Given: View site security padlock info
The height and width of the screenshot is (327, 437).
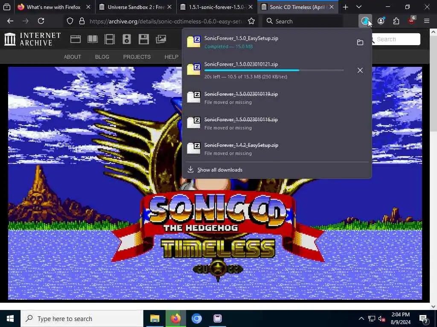Looking at the screenshot, I should (82, 21).
